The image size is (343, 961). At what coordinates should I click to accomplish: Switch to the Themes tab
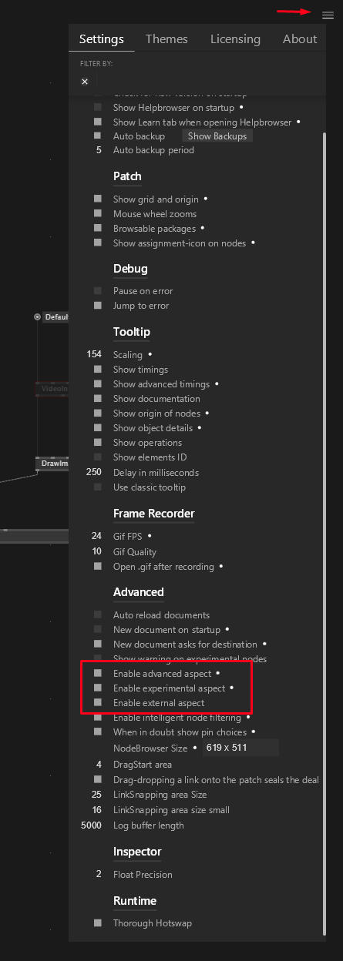tap(166, 39)
